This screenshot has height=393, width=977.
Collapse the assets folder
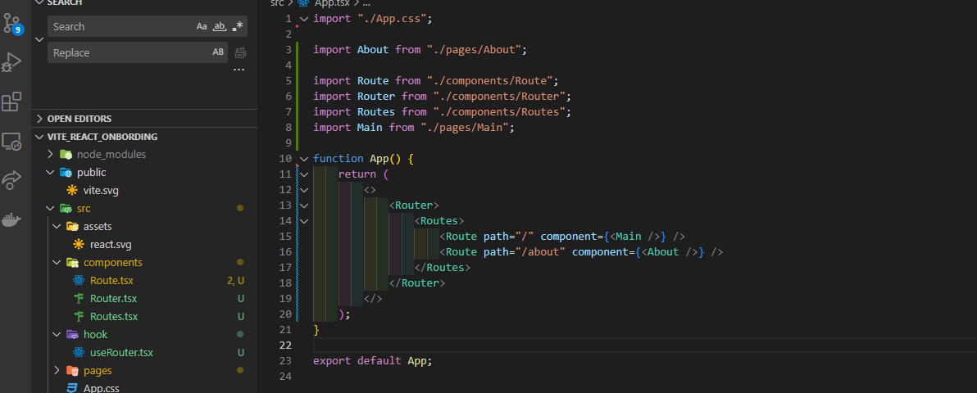pos(57,226)
